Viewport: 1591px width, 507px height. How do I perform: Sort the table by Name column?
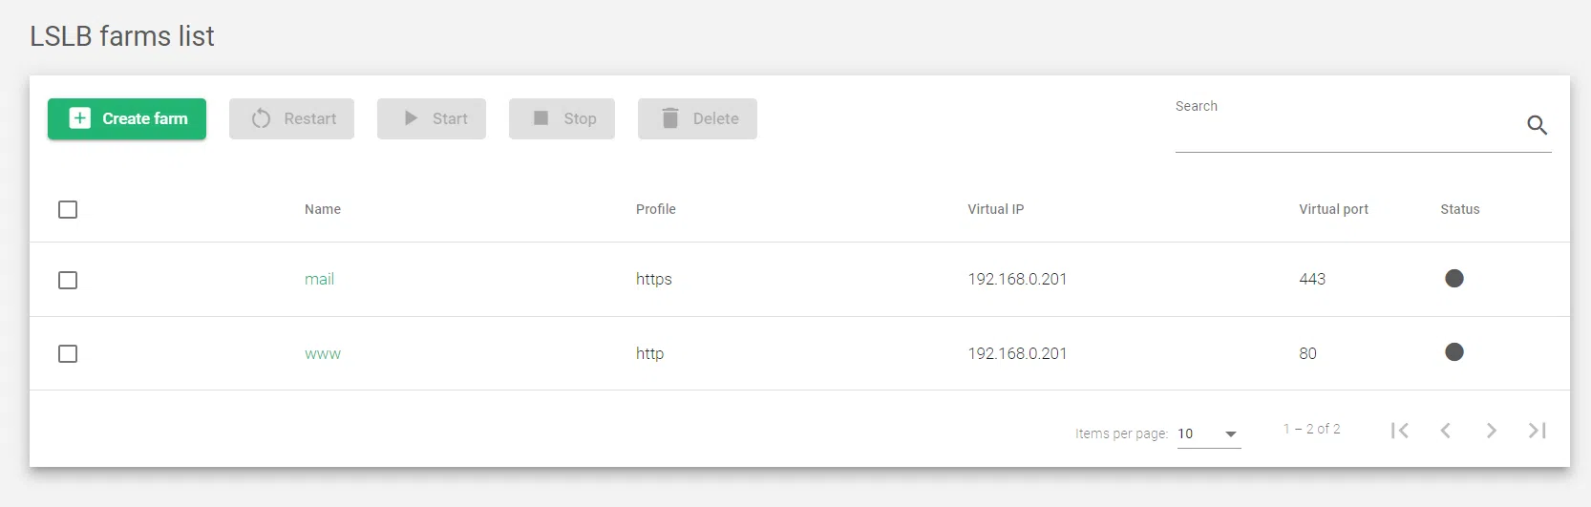(x=323, y=209)
